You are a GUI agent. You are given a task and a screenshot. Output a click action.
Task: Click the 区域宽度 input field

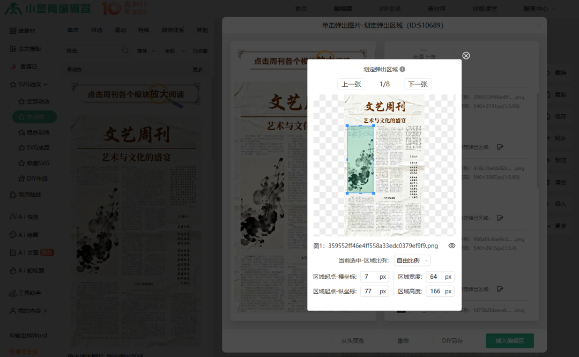click(440, 277)
